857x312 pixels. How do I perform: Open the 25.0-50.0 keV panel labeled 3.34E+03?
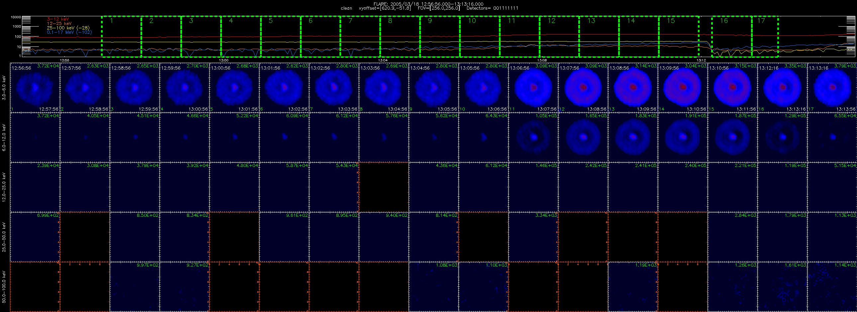(x=533, y=237)
